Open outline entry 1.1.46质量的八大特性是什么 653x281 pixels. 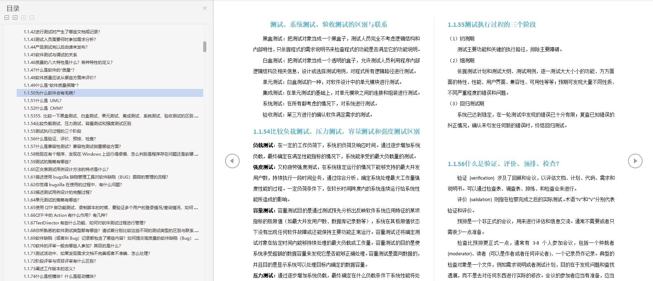68,62
